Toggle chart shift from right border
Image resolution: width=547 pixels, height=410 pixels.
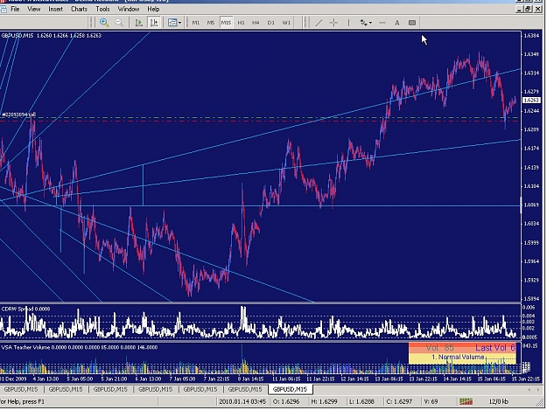pos(154,23)
